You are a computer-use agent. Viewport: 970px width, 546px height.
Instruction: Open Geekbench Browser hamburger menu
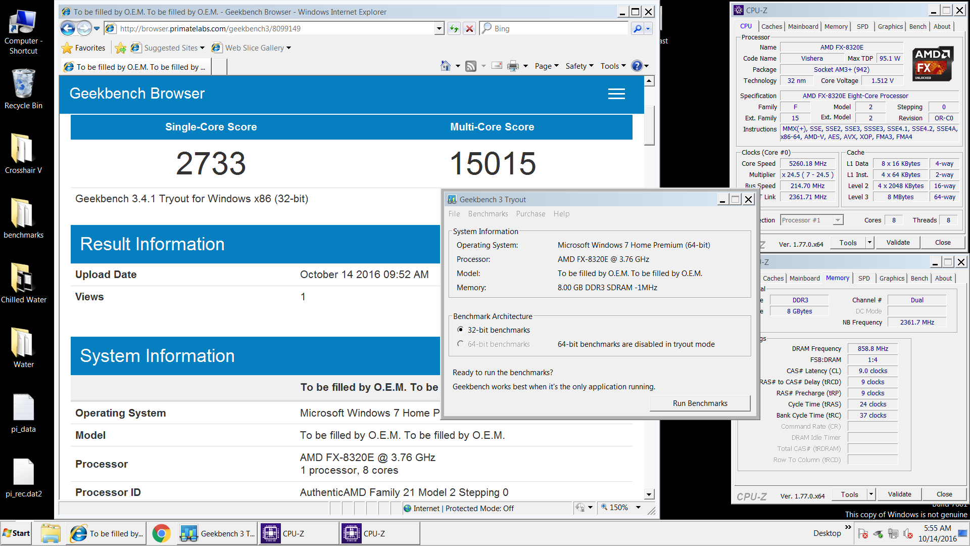[x=616, y=94]
